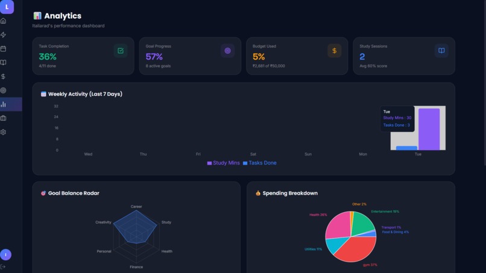
Task: Click the red gym 37% pie slice
Action: 356,249
